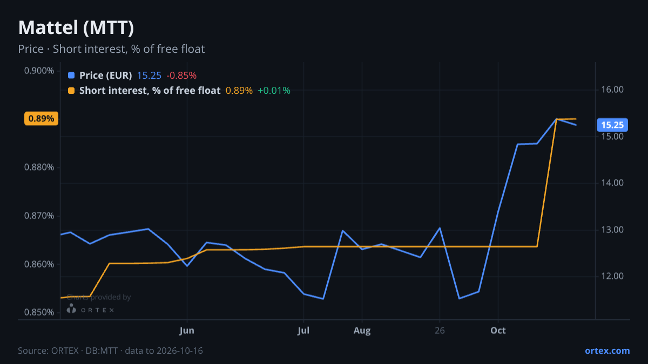Click the 12.00 right axis label
Image resolution: width=648 pixels, height=364 pixels.
coord(612,276)
